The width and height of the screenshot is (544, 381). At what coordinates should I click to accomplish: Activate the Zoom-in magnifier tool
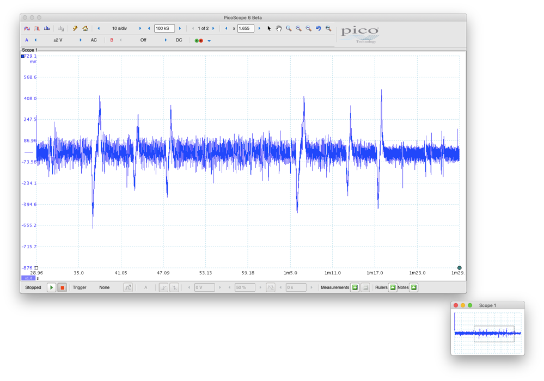coord(298,28)
